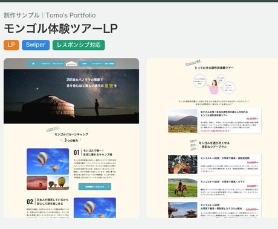The image size is (278, 229).
Task: Click the small yellow balloons photo
Action: 59,183
